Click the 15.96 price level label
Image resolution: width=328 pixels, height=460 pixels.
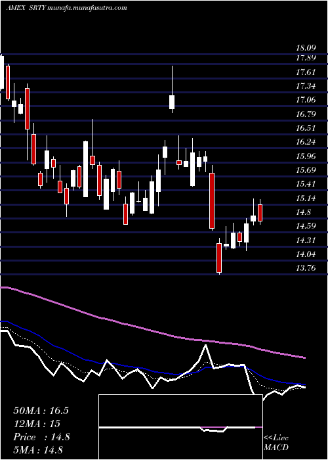coord(306,156)
